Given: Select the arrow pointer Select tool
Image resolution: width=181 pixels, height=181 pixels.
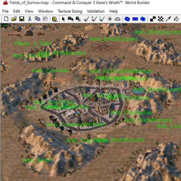Looking at the screenshot, I should (63, 19).
